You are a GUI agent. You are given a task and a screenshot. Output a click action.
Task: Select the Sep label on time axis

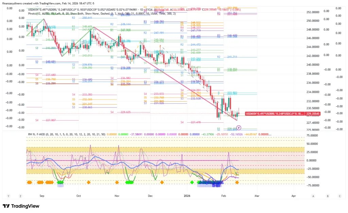[42, 196]
